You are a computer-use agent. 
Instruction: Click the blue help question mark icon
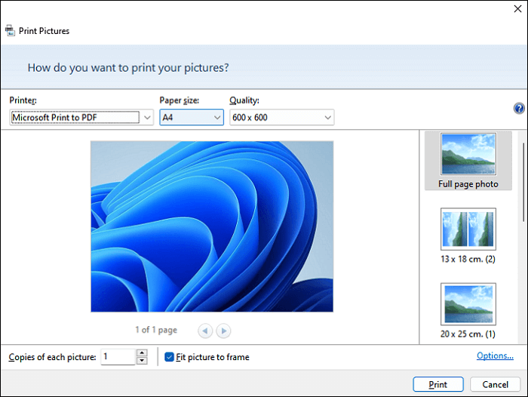(x=519, y=109)
